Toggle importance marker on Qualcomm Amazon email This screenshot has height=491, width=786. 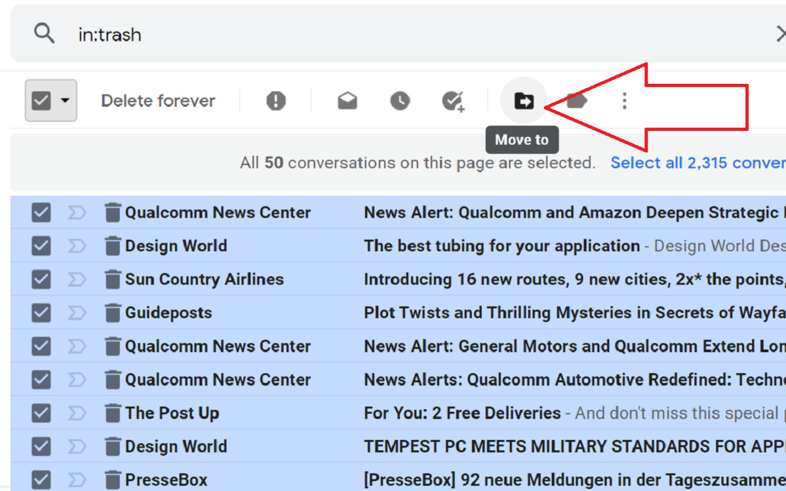pos(77,212)
